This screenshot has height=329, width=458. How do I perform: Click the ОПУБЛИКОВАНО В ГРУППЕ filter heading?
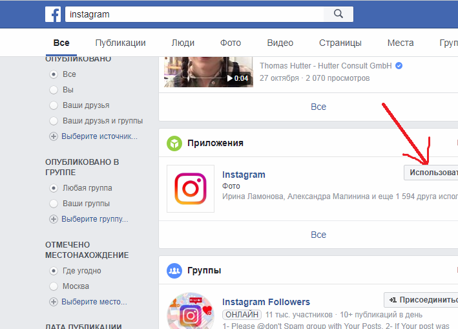82,167
